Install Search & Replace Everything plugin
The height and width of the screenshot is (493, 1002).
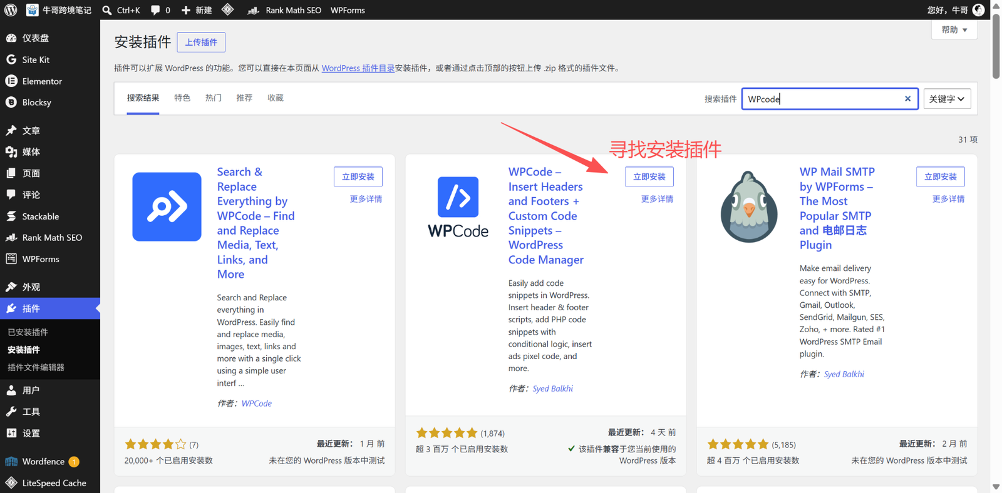click(x=358, y=176)
